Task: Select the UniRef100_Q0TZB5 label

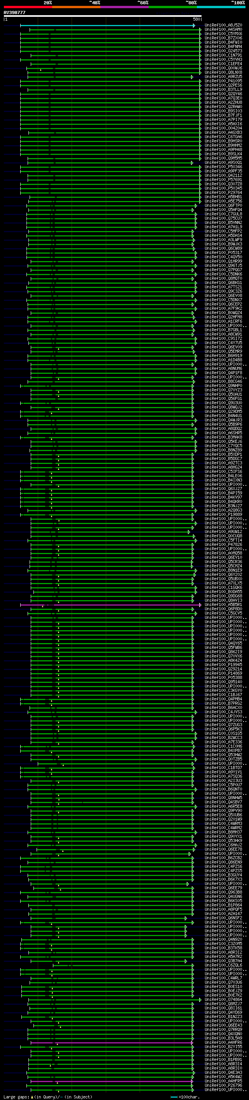Action: point(223,759)
